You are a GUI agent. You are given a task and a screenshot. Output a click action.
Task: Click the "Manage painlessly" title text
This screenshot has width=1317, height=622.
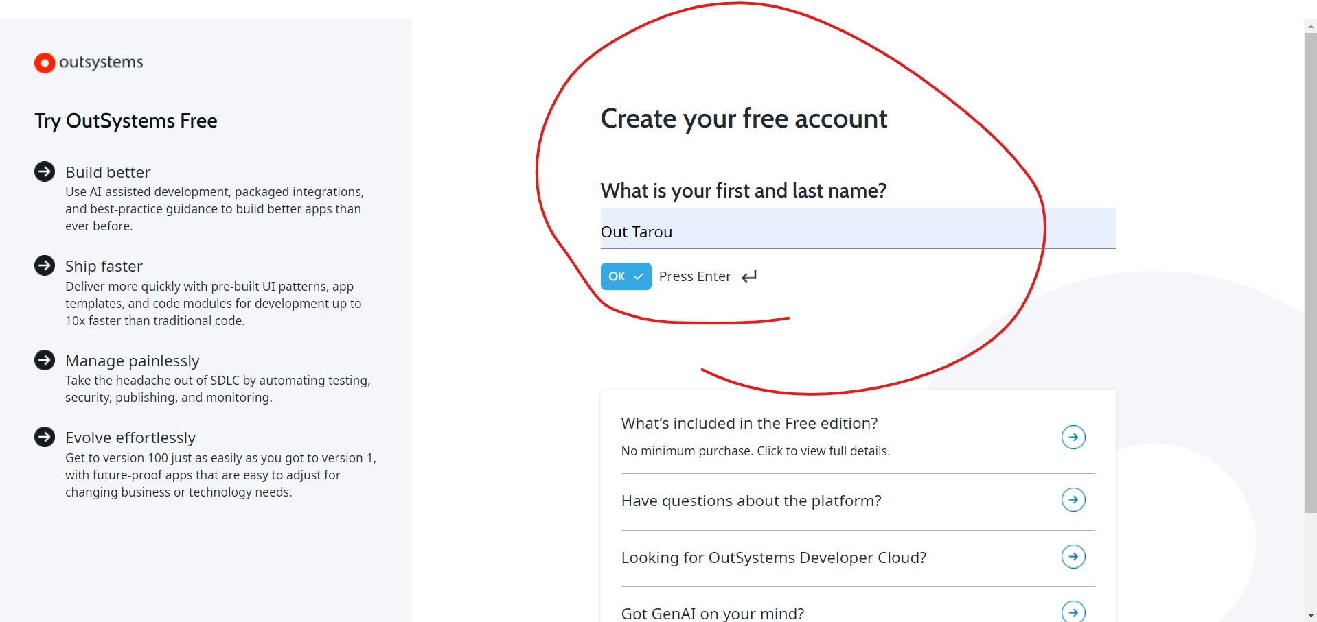click(133, 361)
